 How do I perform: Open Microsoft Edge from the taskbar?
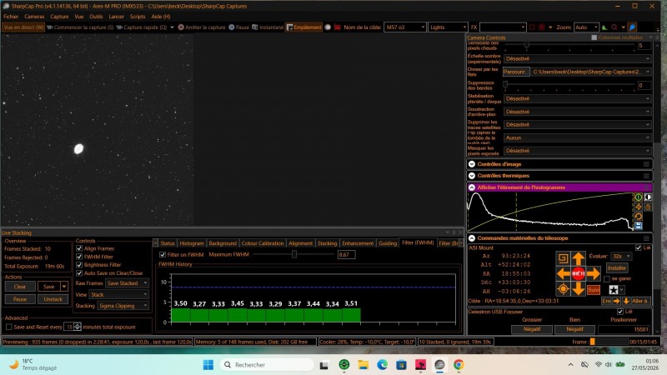[x=382, y=364]
